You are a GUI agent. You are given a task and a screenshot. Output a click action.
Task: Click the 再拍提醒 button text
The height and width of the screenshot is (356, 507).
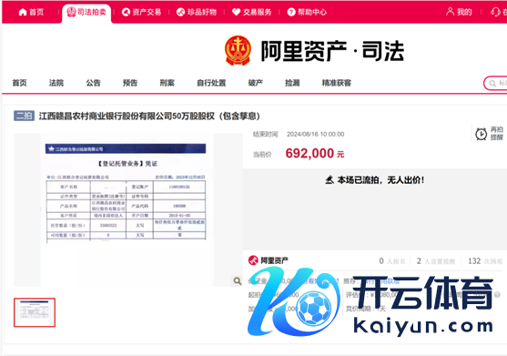[497, 134]
